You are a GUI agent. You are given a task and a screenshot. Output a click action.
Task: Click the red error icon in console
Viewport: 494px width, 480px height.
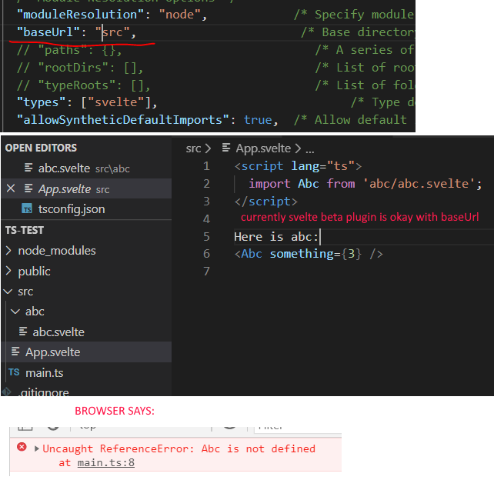[x=22, y=447]
